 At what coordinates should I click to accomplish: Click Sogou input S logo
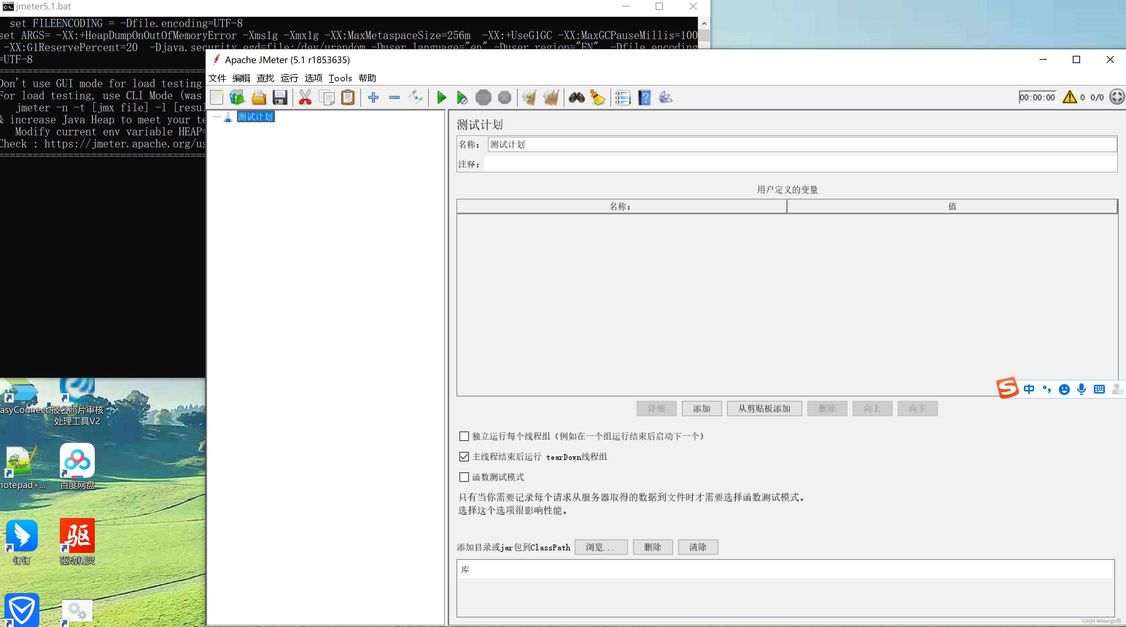point(1007,388)
